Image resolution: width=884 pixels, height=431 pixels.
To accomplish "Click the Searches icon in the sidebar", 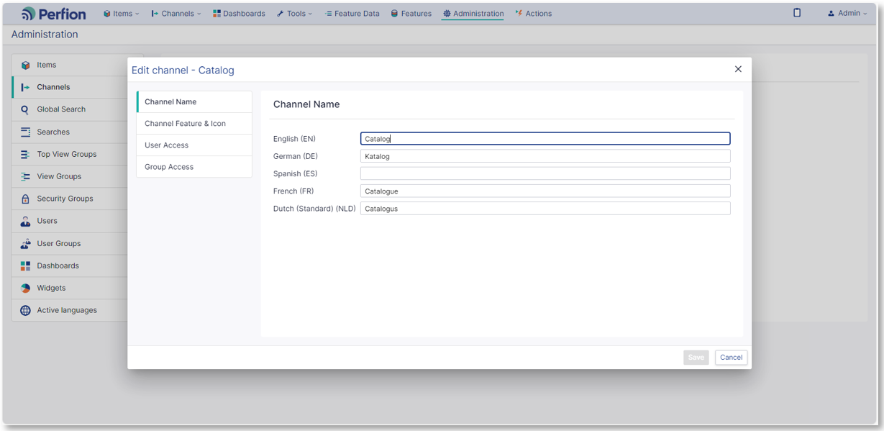I will (x=26, y=132).
